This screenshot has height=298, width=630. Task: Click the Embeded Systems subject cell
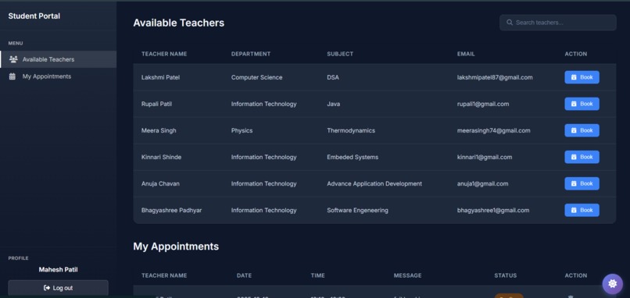pos(353,157)
